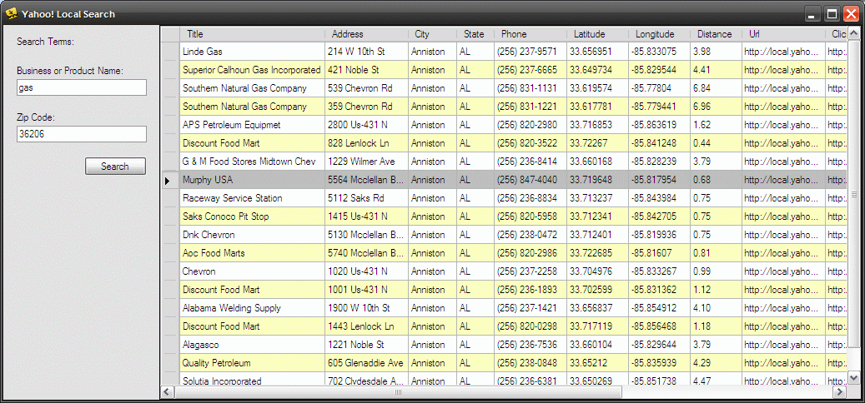Sort by the State column header
865x403 pixels.
[x=475, y=34]
